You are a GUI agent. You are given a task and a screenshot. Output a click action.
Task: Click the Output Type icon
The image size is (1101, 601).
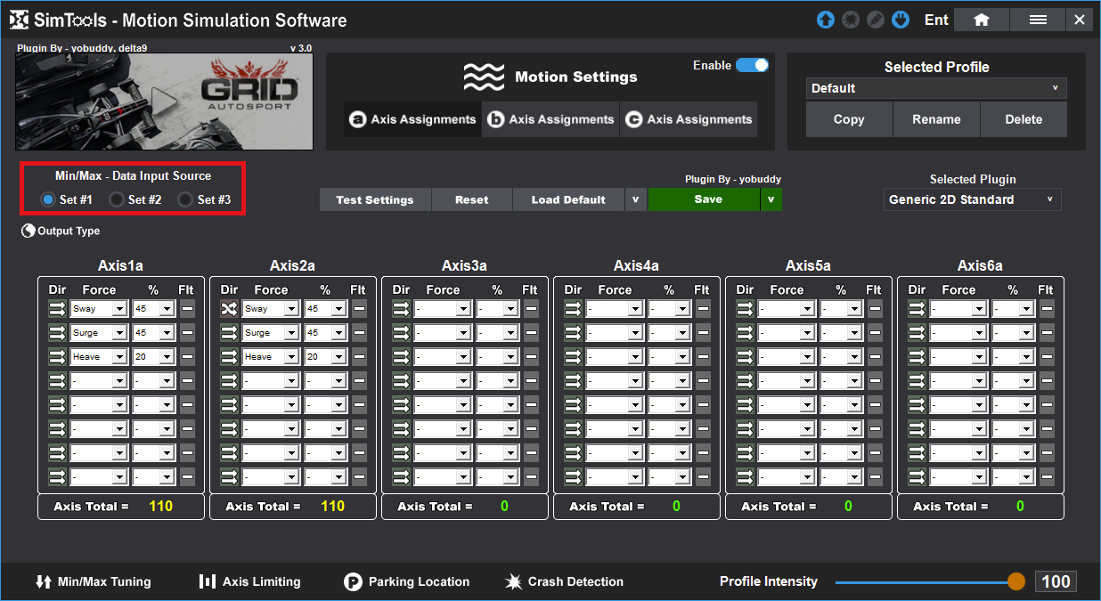[29, 231]
